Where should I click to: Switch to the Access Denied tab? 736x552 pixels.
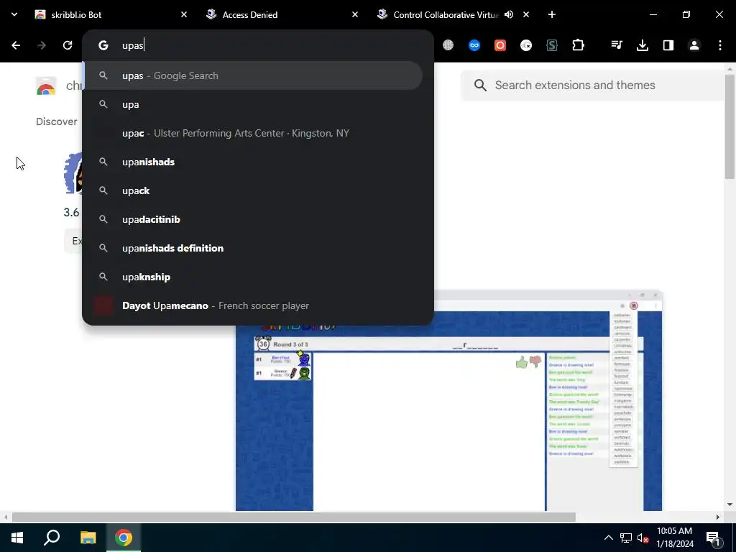282,14
